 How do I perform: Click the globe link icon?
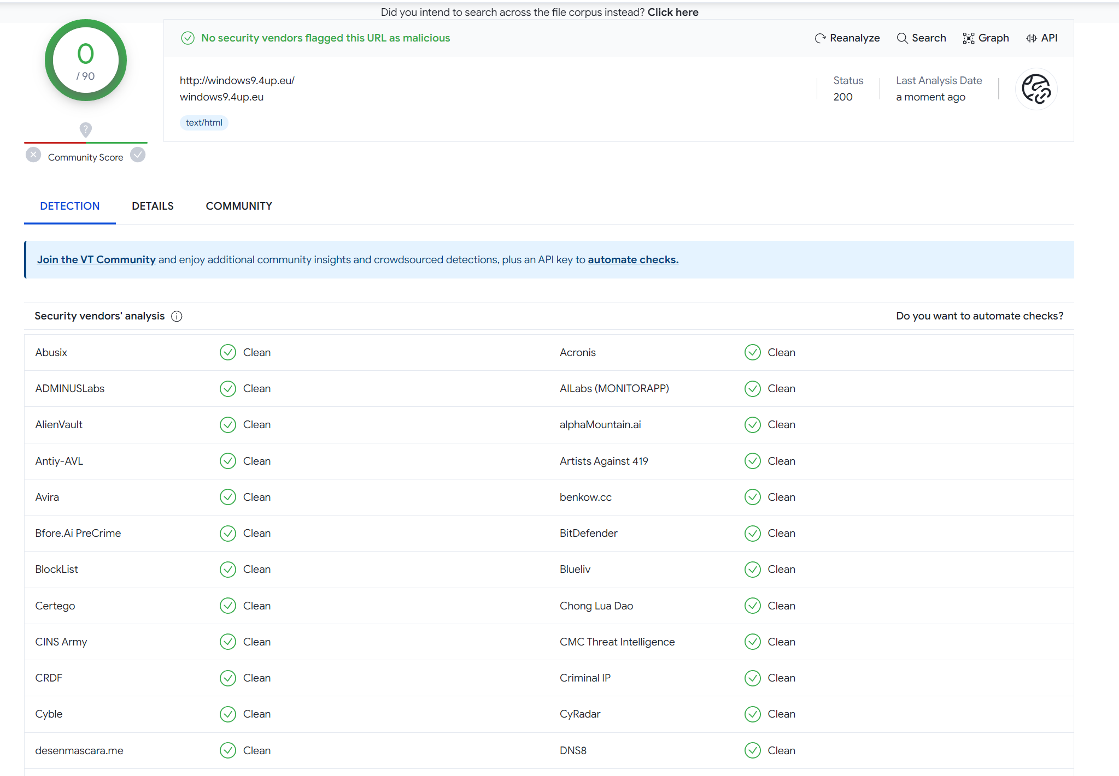click(1036, 89)
